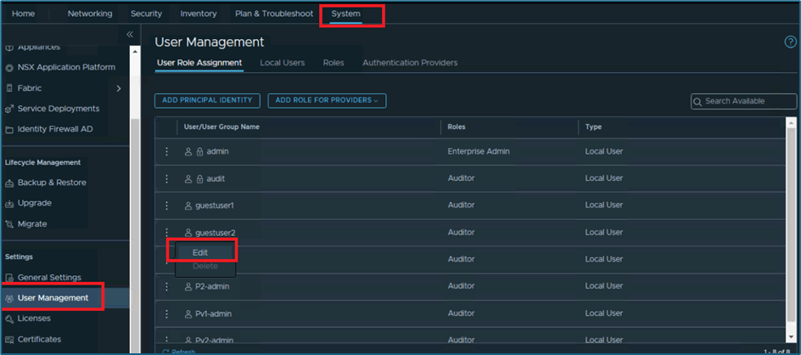
Task: Click the Search Available input field
Action: pos(748,101)
